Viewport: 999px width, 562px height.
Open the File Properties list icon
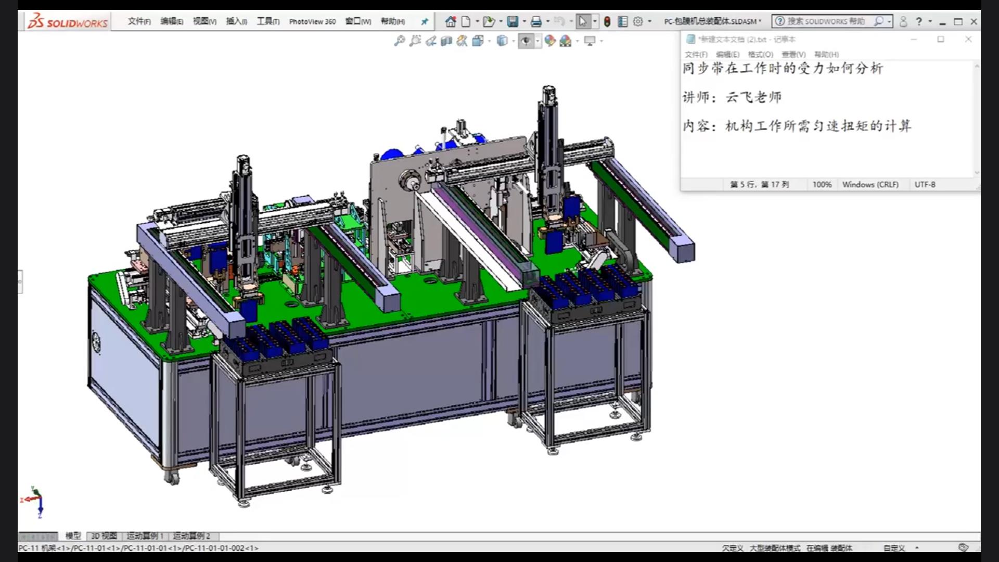pos(622,21)
